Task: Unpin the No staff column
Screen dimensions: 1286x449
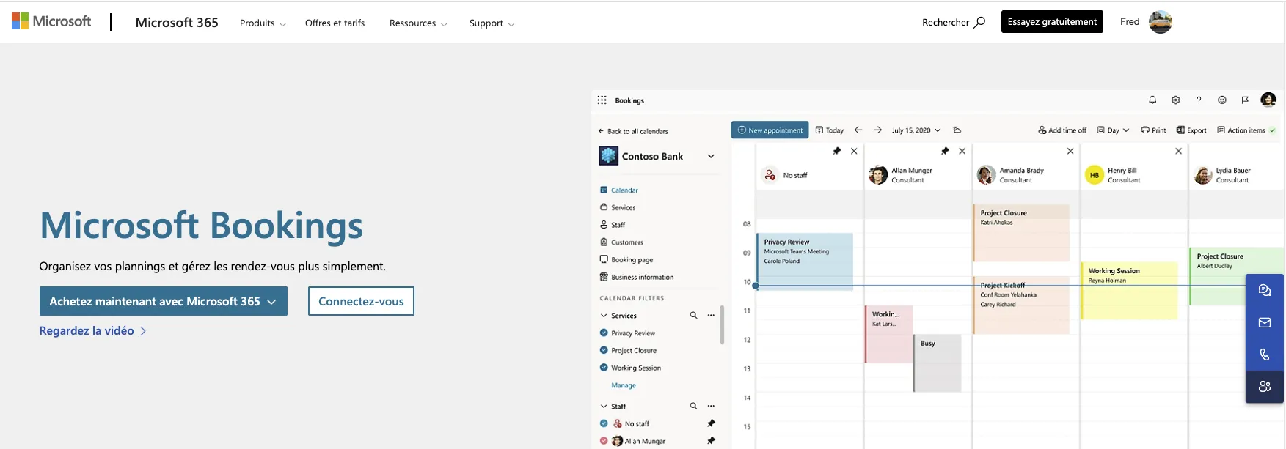Action: point(836,151)
